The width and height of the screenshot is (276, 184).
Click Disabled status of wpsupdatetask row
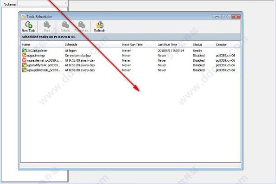click(199, 70)
